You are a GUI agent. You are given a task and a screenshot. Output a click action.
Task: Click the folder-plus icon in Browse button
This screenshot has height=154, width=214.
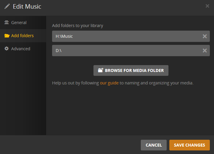tap(100, 70)
